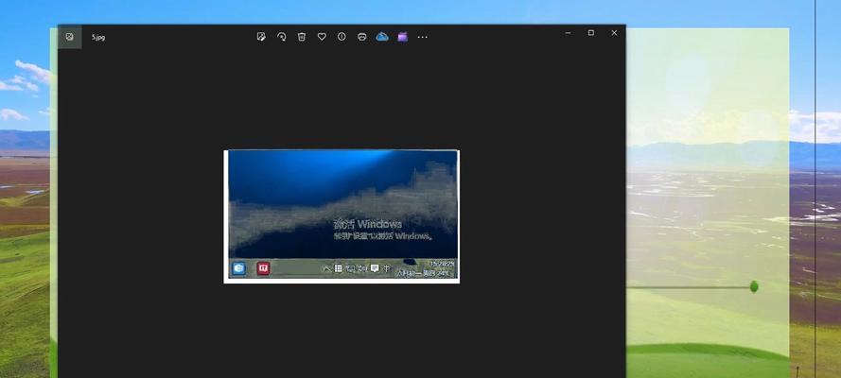
Task: Launch Clipchamp via the purple toolbar icon
Action: click(x=403, y=37)
